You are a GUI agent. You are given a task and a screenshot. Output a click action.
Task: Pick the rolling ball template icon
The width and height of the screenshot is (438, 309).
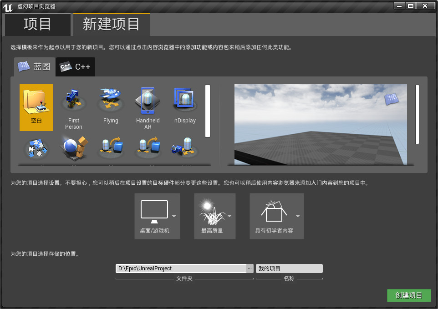click(x=74, y=148)
